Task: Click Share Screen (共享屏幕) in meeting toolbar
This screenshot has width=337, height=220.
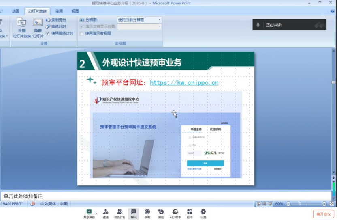Action: tap(89, 214)
